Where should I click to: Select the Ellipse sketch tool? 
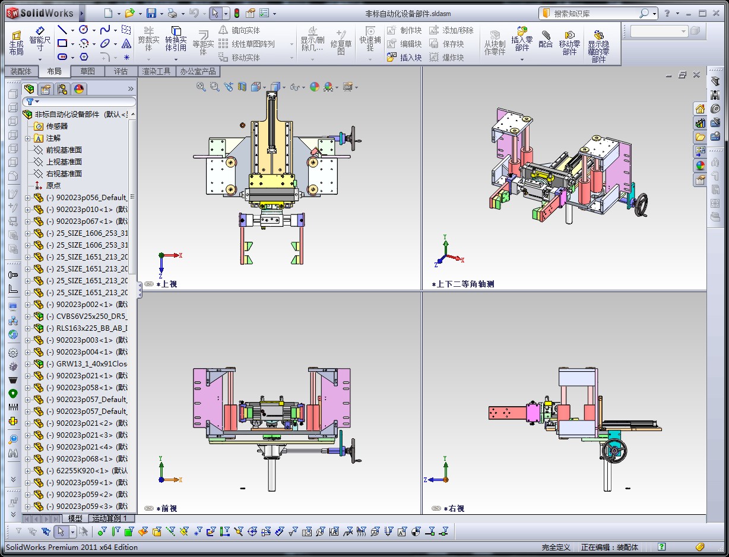click(104, 43)
